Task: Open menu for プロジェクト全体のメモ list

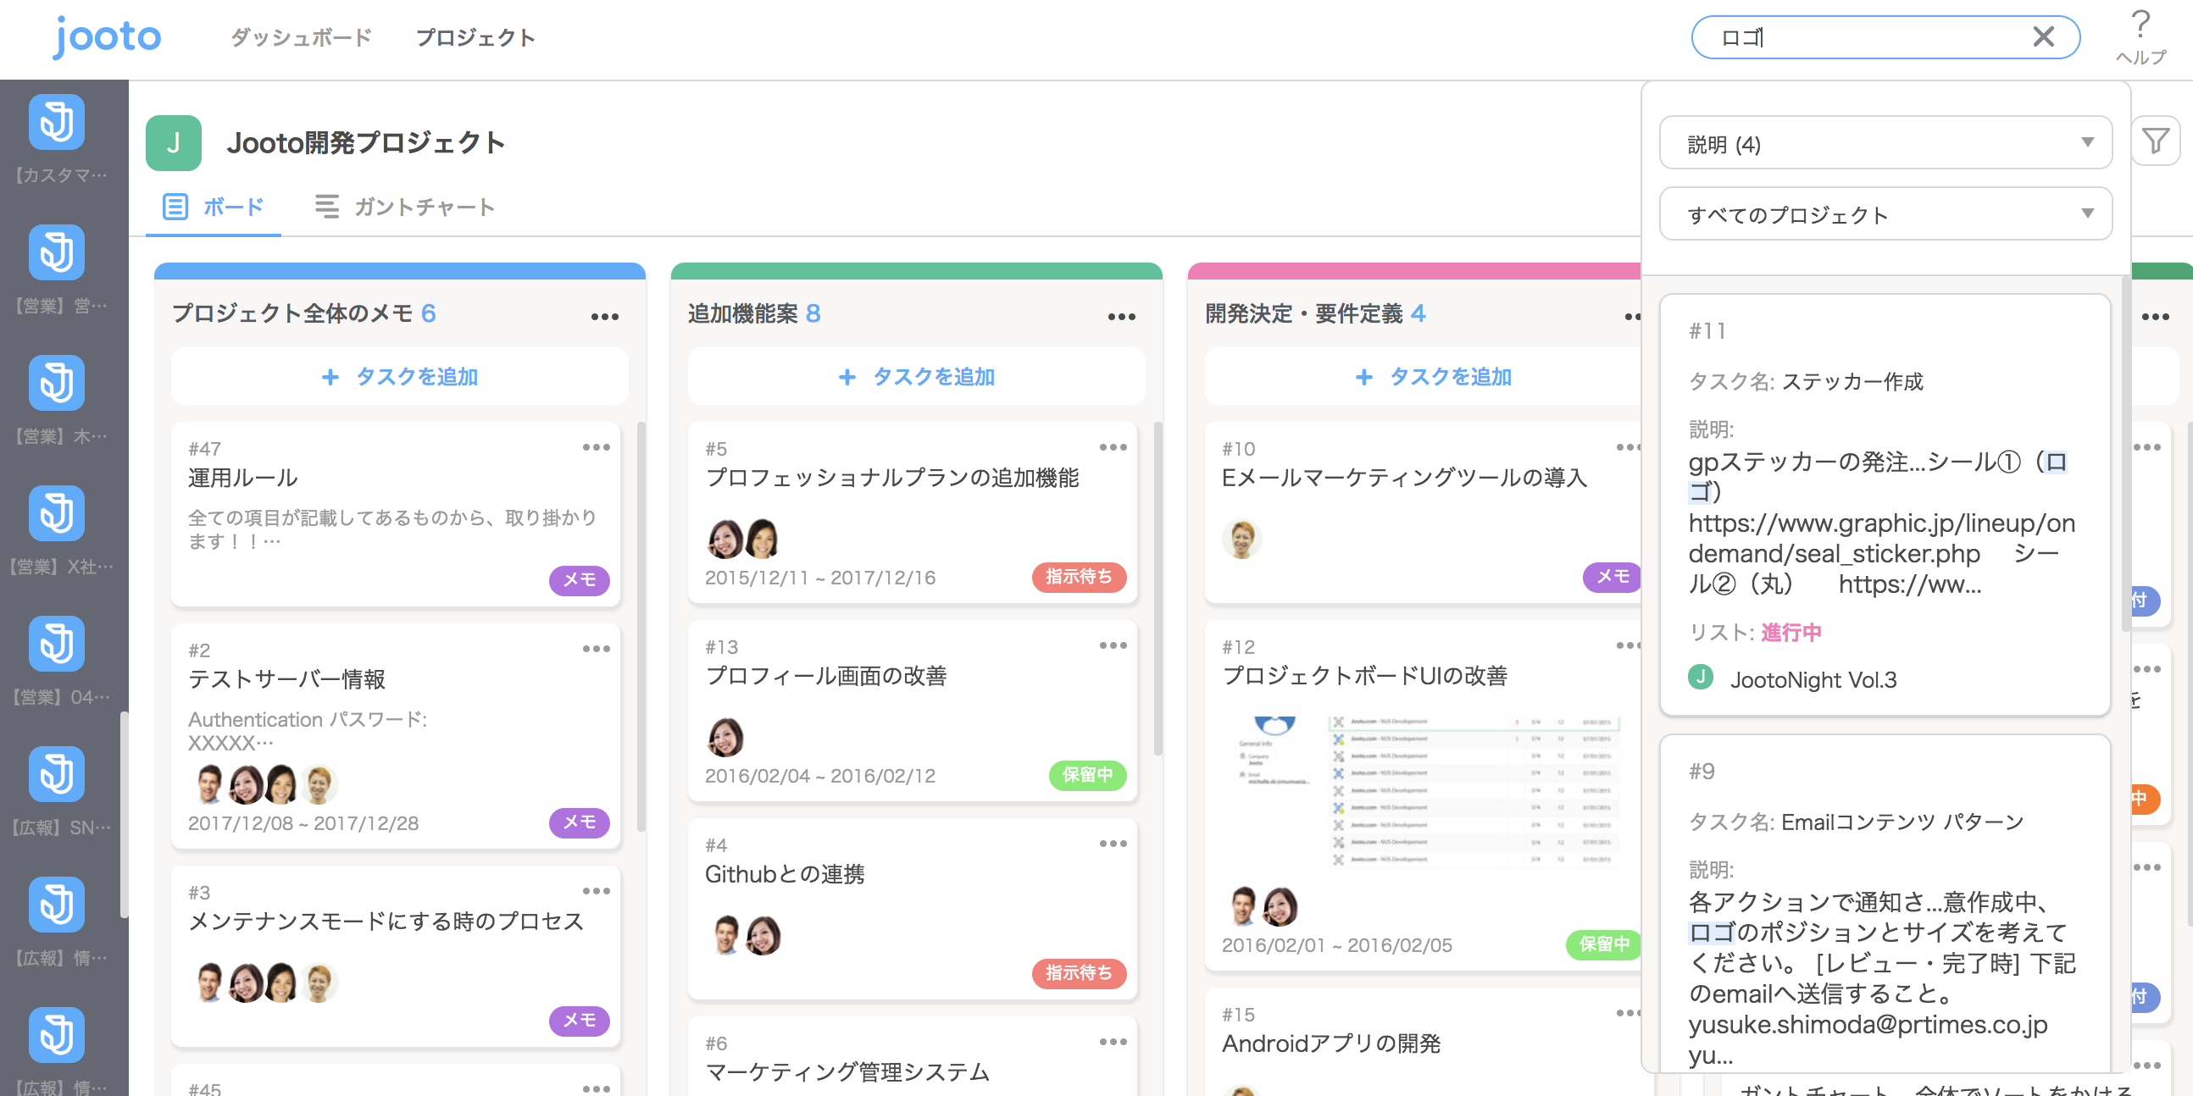Action: click(x=604, y=317)
